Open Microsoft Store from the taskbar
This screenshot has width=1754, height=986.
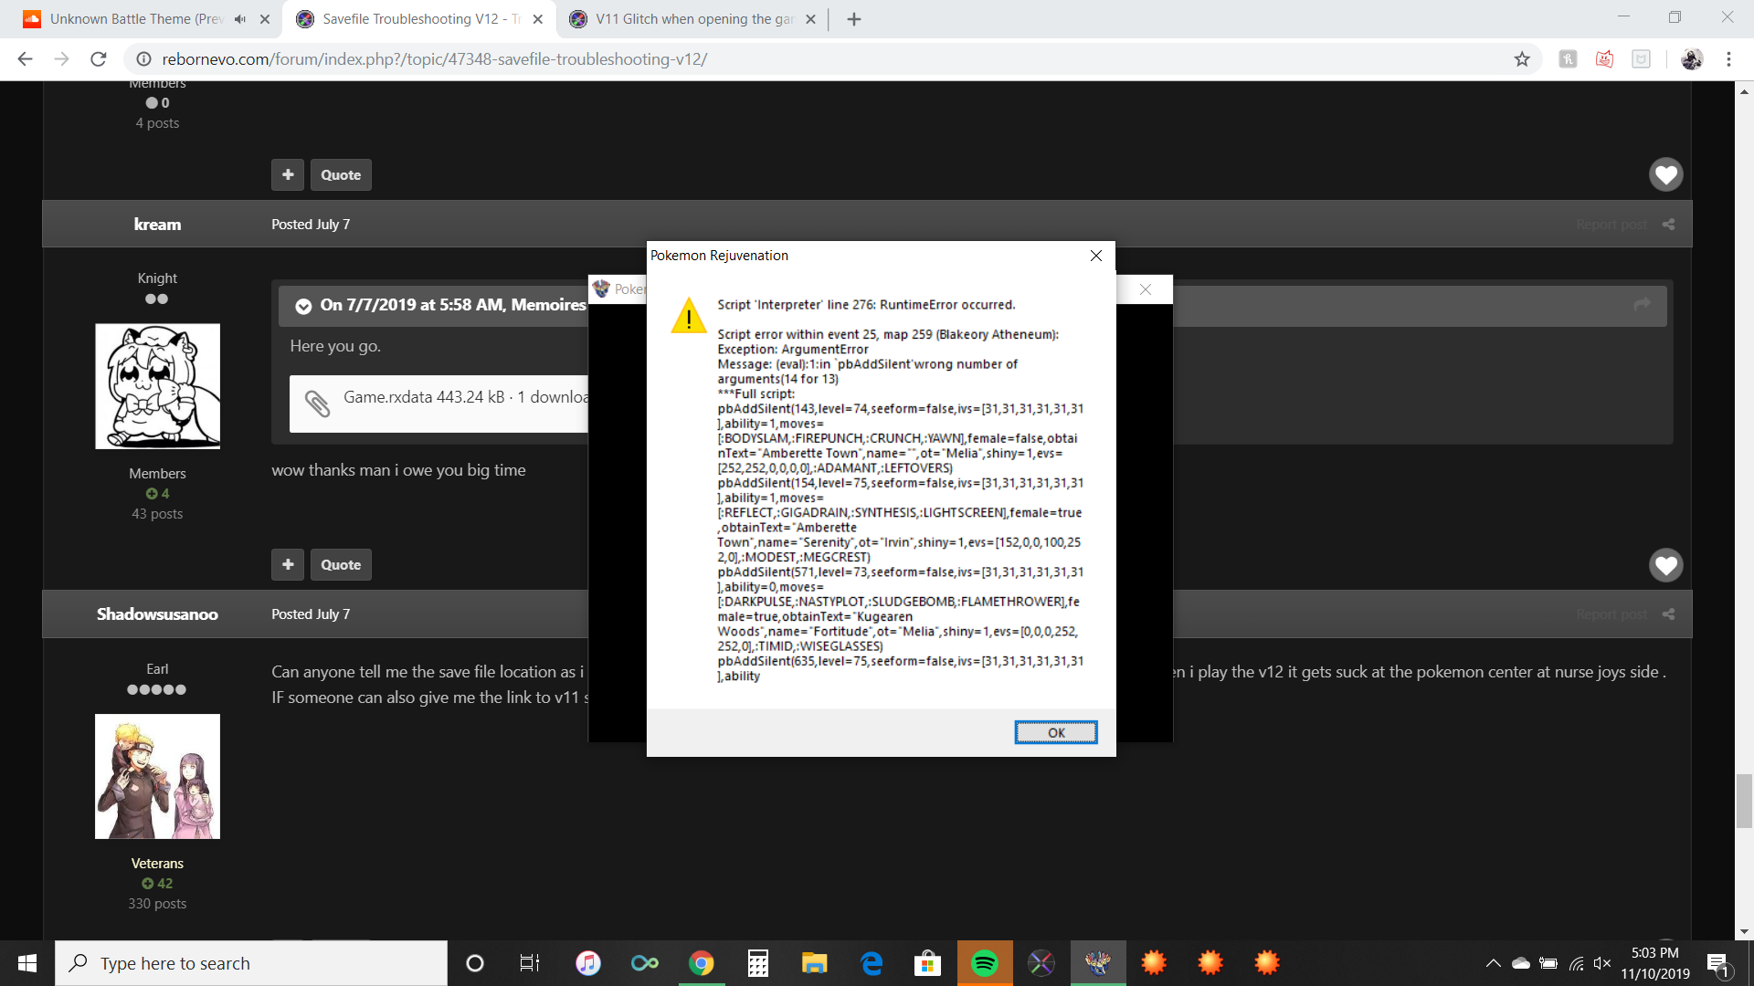click(x=927, y=963)
